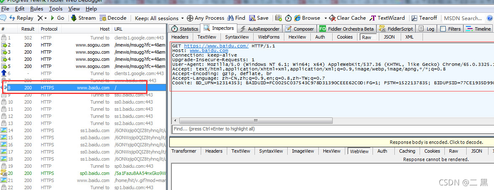
Task: Select response ImageView tab
Action: click(x=303, y=151)
